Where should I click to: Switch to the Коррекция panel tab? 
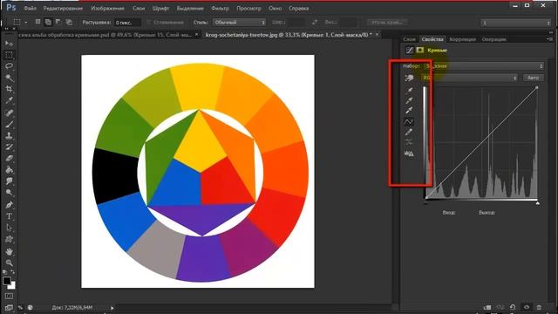[462, 39]
